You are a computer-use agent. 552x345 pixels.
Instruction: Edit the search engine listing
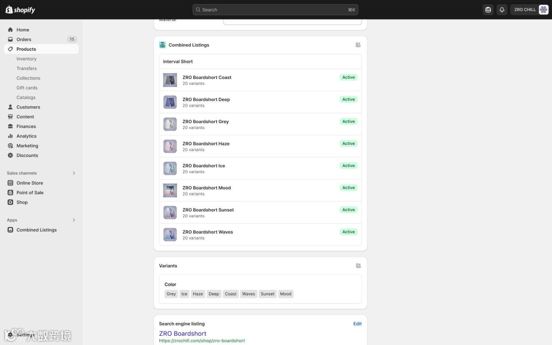[357, 324]
